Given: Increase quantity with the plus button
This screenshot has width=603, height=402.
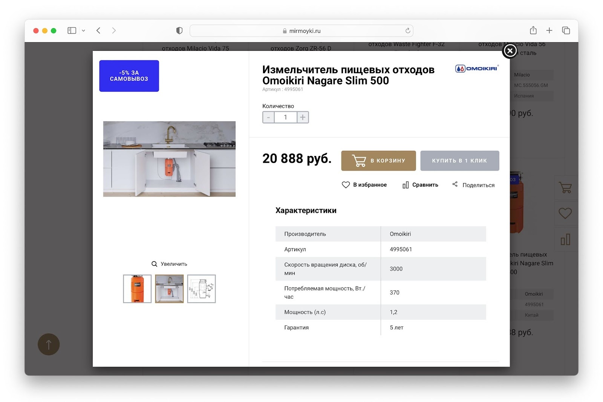Looking at the screenshot, I should pyautogui.click(x=303, y=117).
